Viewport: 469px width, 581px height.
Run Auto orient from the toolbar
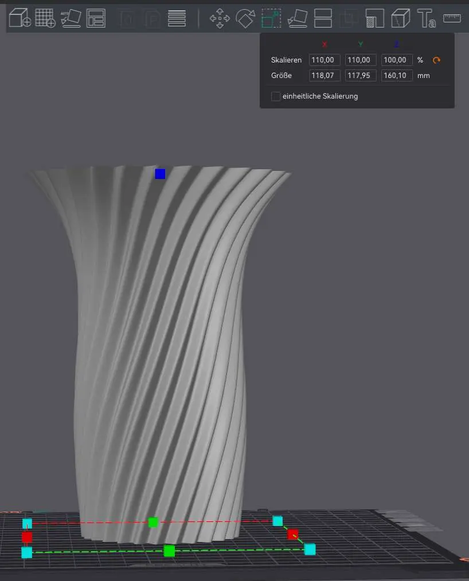point(71,18)
